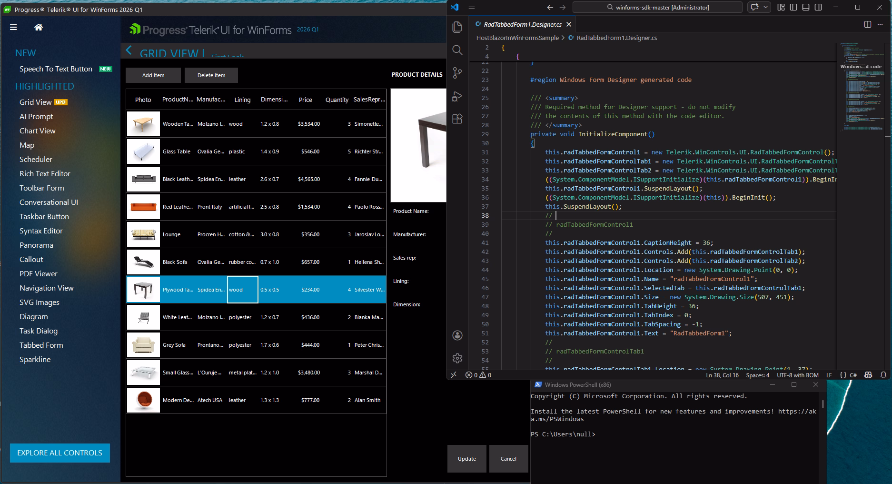Image resolution: width=892 pixels, height=484 pixels.
Task: Select Modern Decor chair photo thumbnail
Action: tap(143, 400)
